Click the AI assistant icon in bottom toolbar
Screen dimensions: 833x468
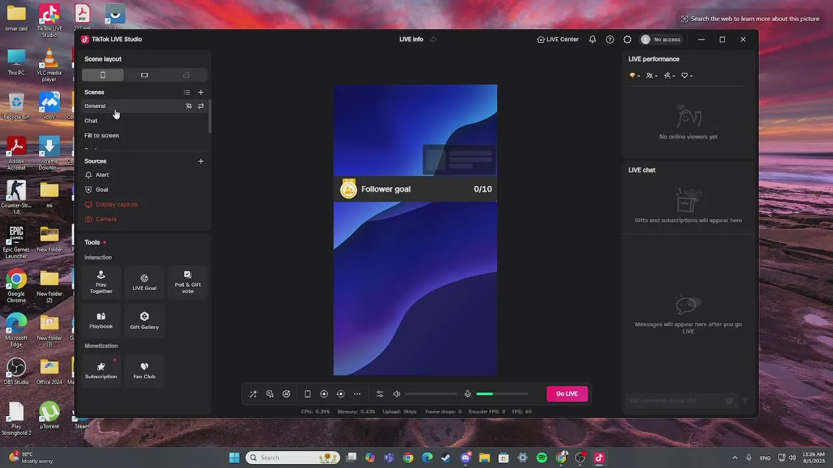tap(286, 394)
